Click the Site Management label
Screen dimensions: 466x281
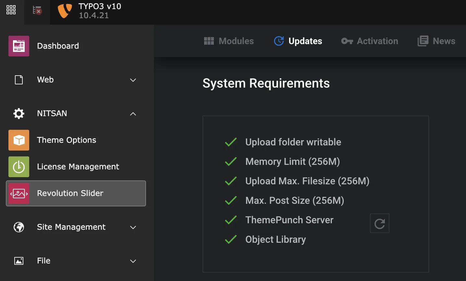71,227
